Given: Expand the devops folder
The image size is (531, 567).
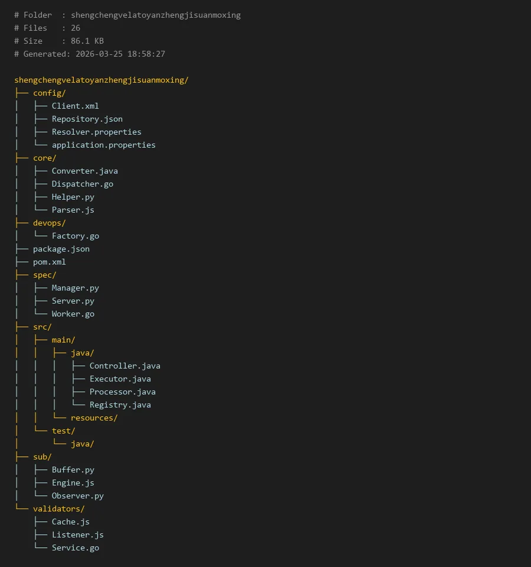Looking at the screenshot, I should click(49, 223).
